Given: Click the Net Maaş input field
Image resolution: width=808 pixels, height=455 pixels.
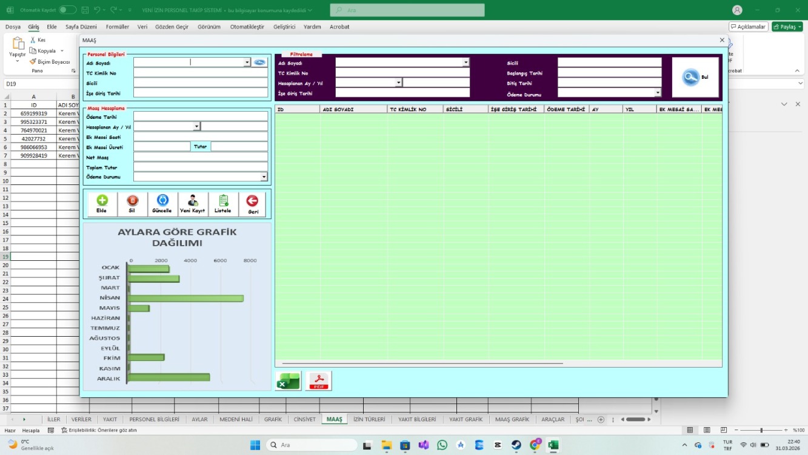Looking at the screenshot, I should coord(201,157).
